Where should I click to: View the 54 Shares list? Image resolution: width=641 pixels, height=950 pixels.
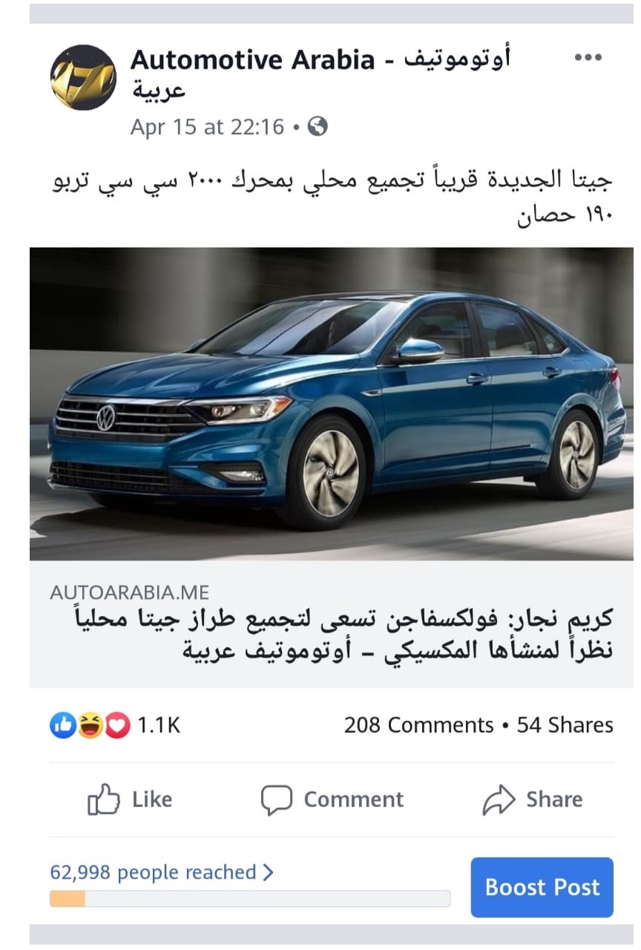point(565,725)
